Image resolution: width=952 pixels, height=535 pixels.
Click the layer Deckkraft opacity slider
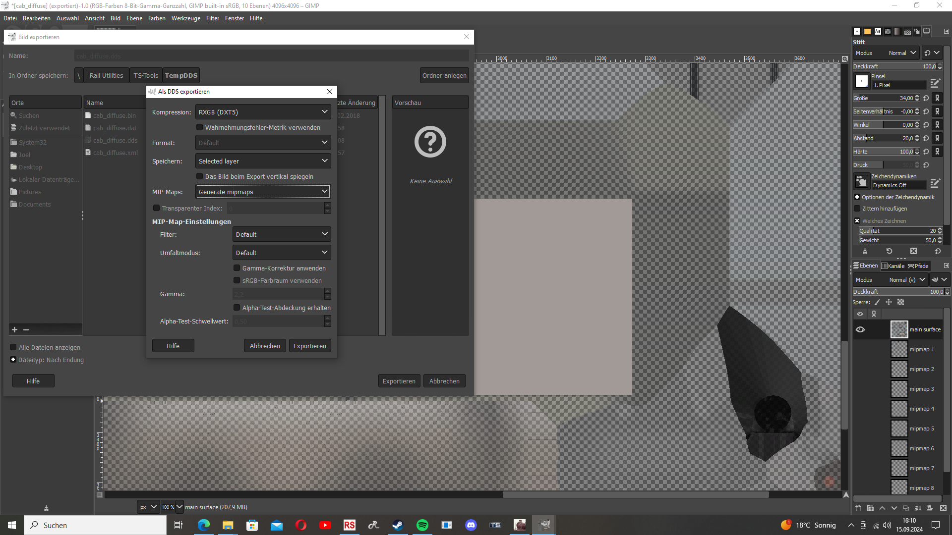tap(892, 292)
